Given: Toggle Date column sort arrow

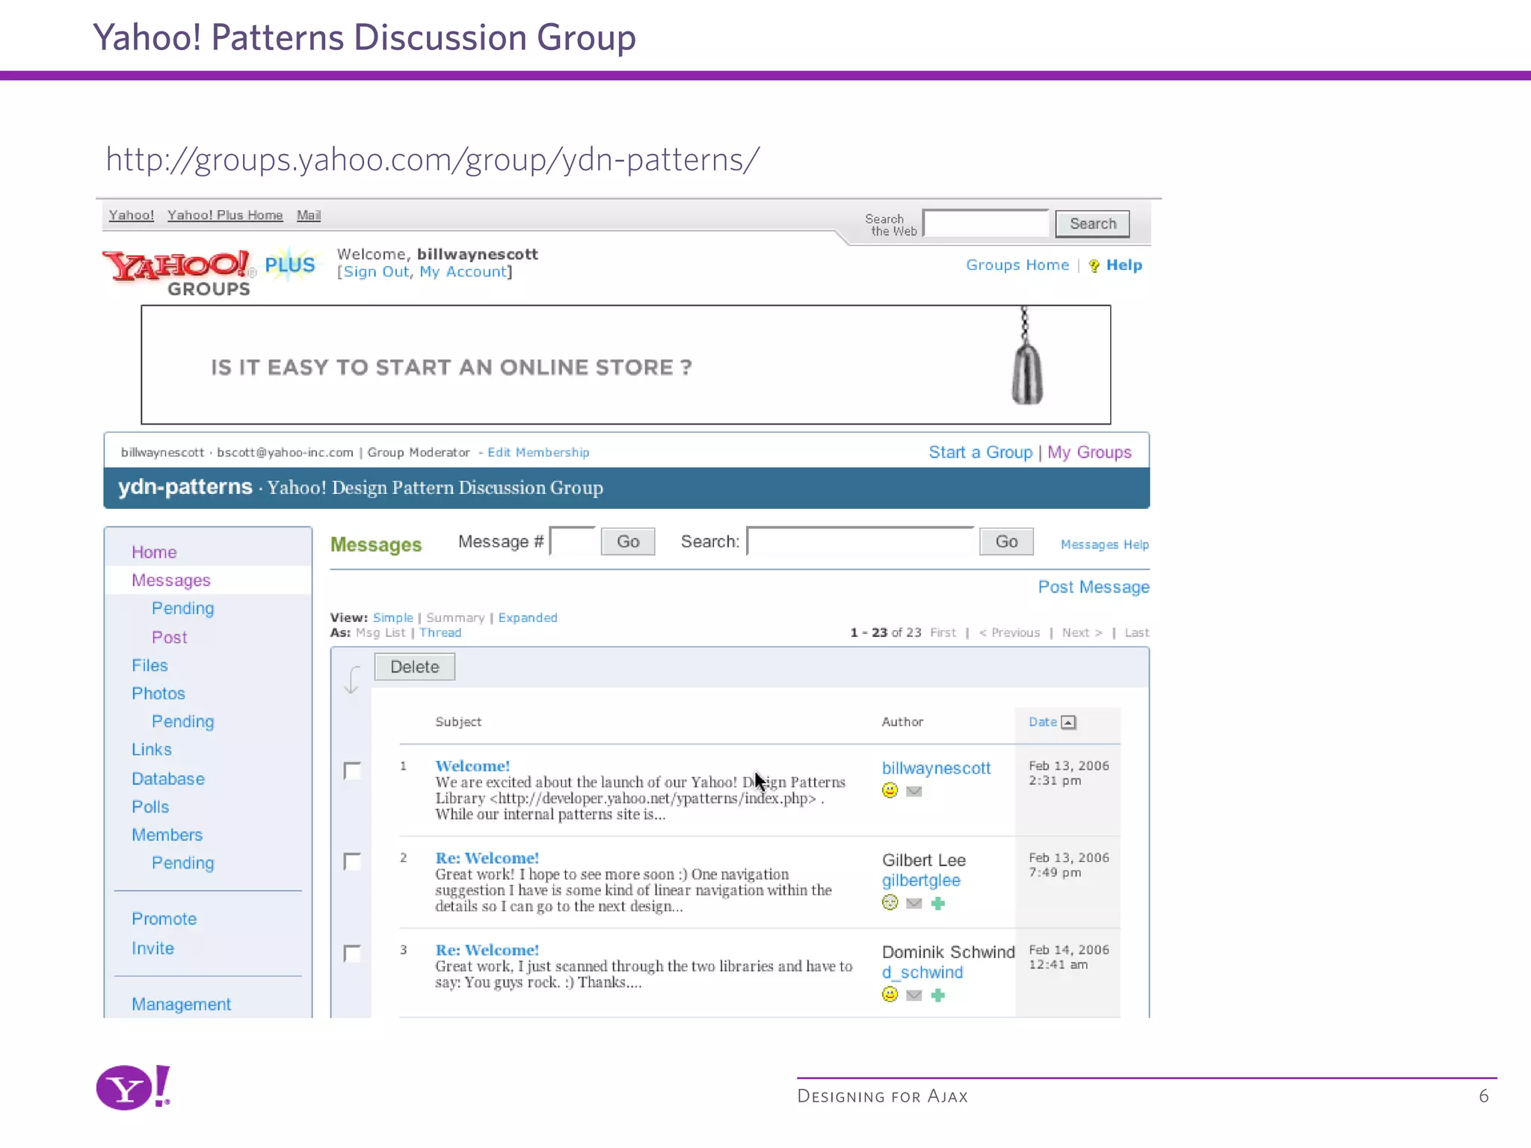Looking at the screenshot, I should point(1068,722).
